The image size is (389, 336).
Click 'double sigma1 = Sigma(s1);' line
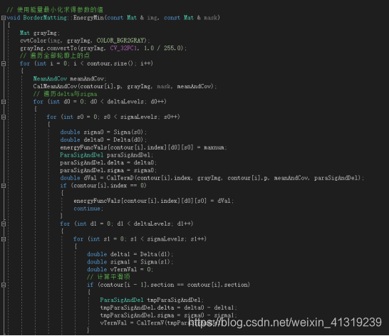(x=130, y=262)
